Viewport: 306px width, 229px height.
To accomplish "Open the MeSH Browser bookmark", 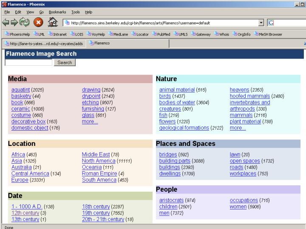I will (x=268, y=34).
